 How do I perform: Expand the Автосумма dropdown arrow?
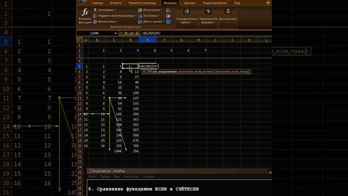pos(115,10)
